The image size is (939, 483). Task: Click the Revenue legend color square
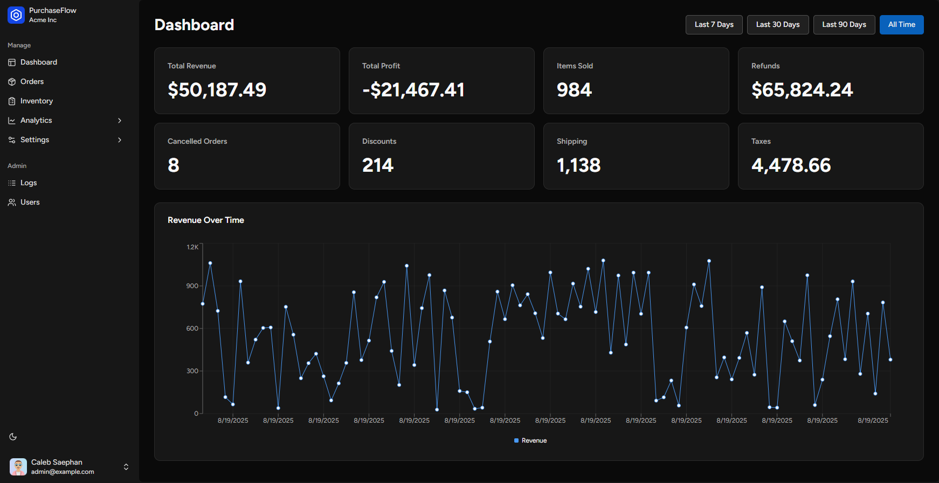click(516, 440)
